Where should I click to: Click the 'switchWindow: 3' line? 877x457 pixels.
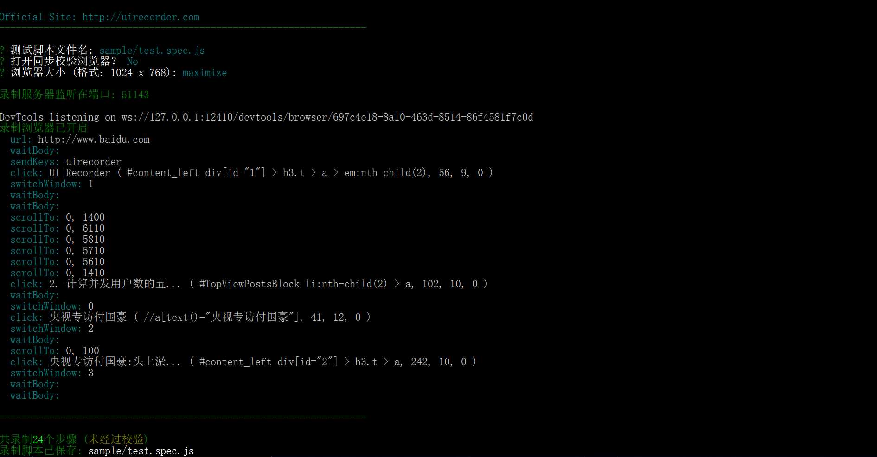point(52,373)
